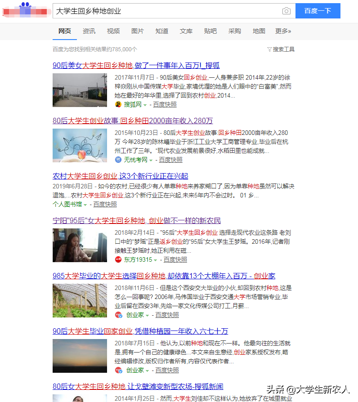Click 创业家 favicon under 985大学 result

point(118,315)
